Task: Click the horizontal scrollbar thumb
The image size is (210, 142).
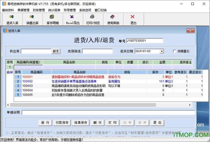Action: (x=83, y=105)
